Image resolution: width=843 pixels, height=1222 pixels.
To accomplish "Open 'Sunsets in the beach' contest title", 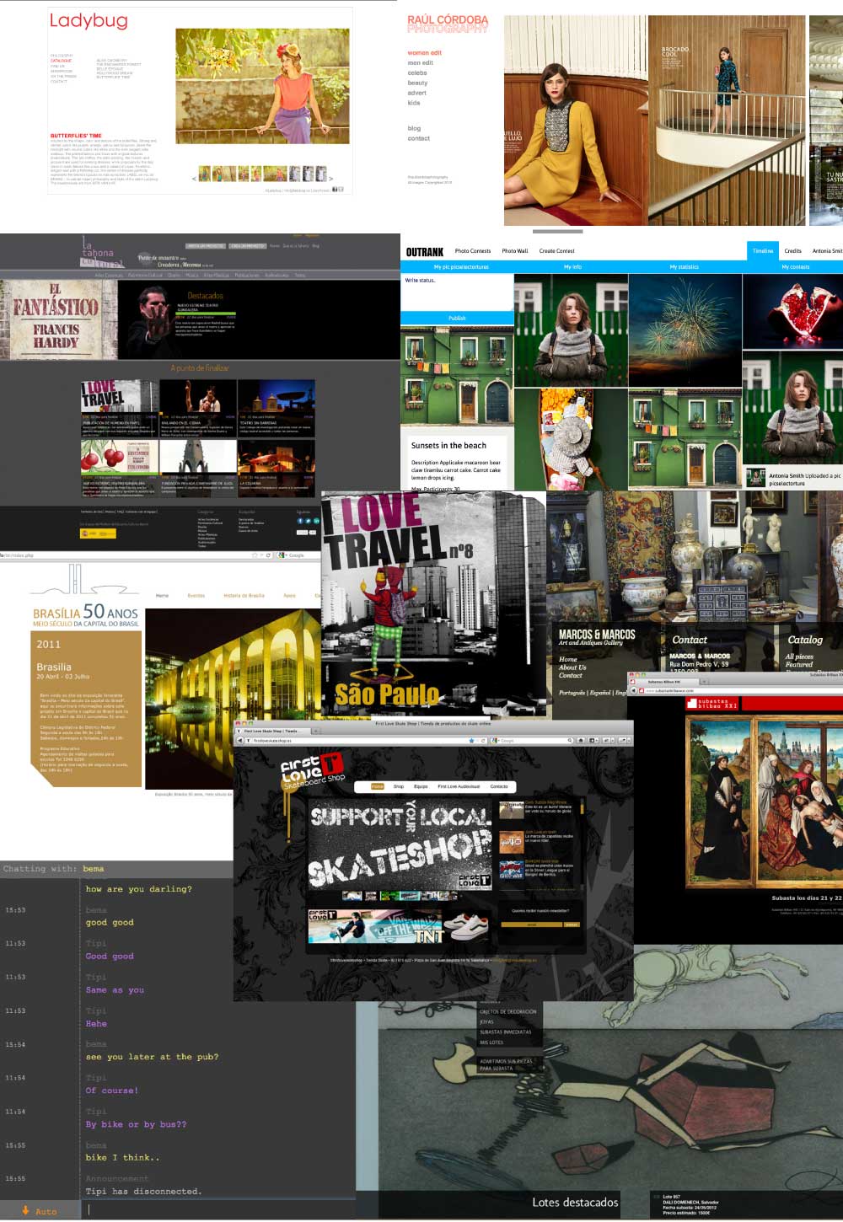I will pyautogui.click(x=448, y=446).
